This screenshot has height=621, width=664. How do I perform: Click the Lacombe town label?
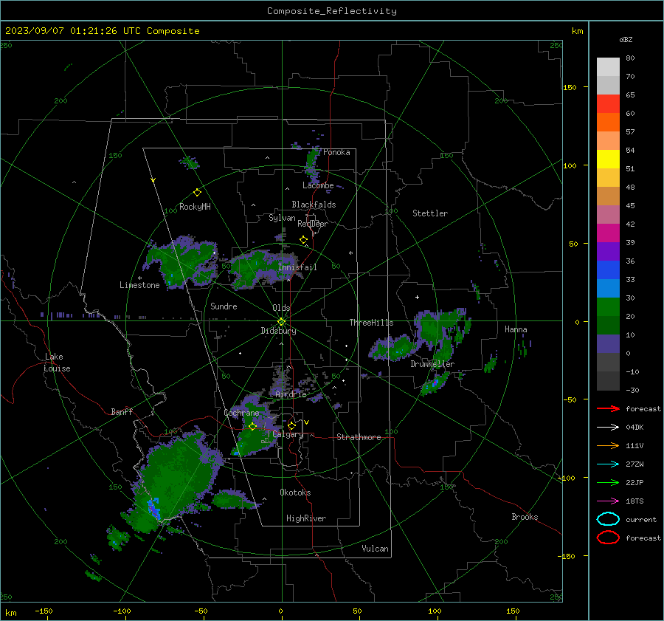coord(318,185)
